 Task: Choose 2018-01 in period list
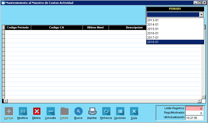(175, 42)
